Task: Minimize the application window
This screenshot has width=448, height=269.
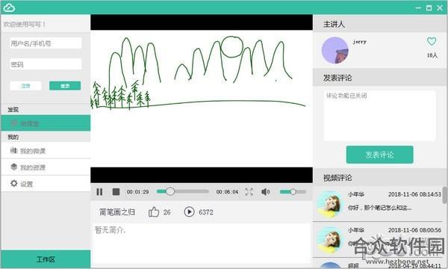Action: [x=418, y=8]
